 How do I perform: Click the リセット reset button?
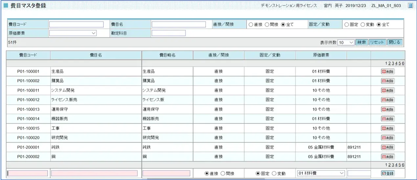click(x=377, y=43)
